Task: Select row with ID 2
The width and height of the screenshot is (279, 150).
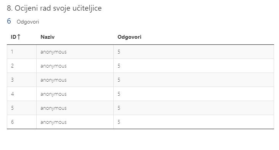Action: (x=140, y=66)
